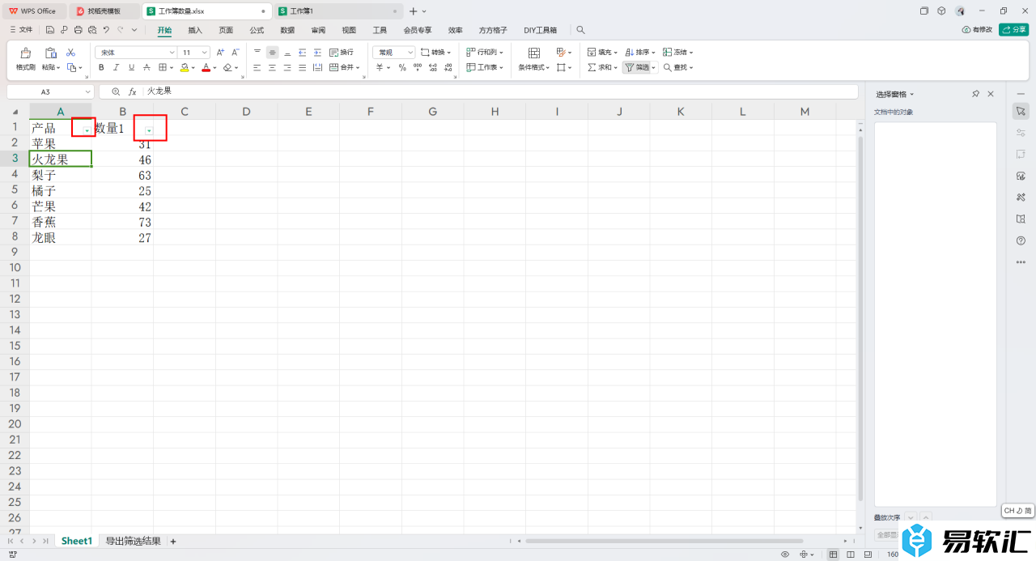Click the yellow fill color swatch
This screenshot has width=1036, height=561.
[185, 67]
